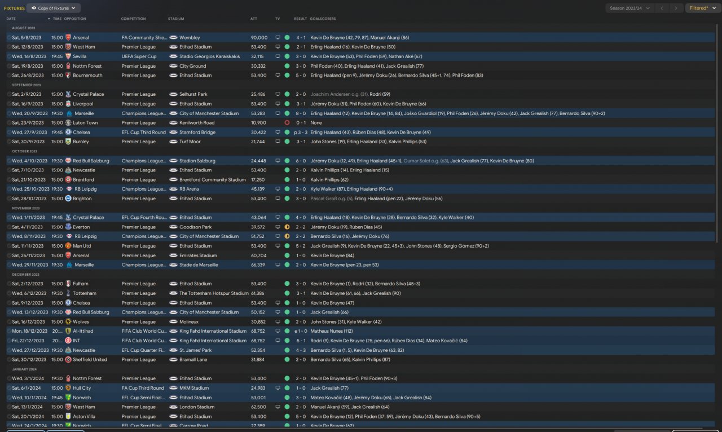Viewport: 722px width, 432px height.
Task: Tick the selection circle for the Hull City fixture
Action: 9,388
